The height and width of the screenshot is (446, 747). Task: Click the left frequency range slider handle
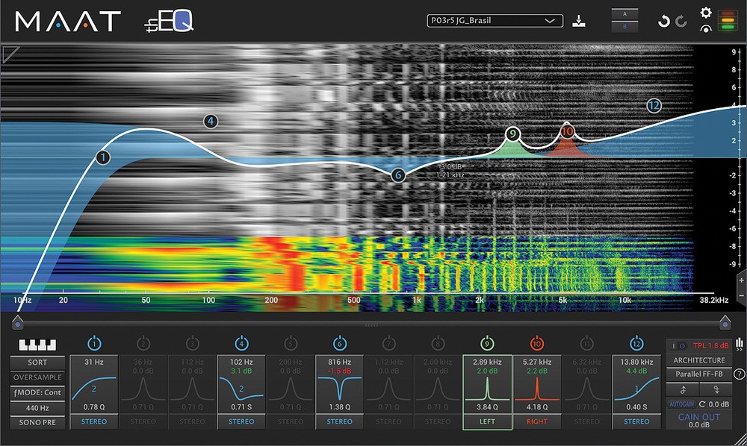[x=18, y=322]
